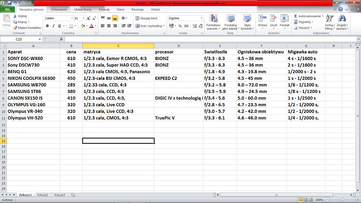
Task: Align text to top
Action: coord(103,18)
